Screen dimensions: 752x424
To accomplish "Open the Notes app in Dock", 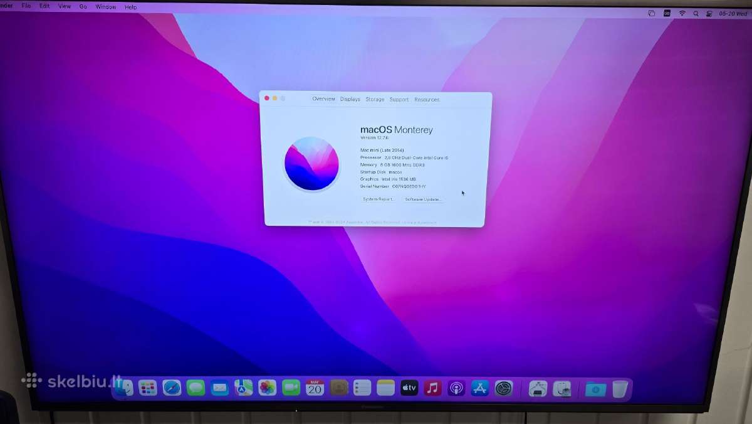I will [x=386, y=388].
